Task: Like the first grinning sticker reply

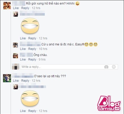Action: point(23,38)
